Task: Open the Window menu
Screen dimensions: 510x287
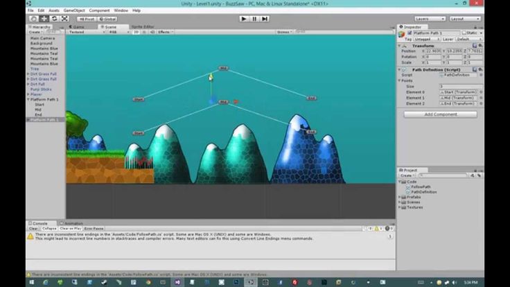Action: 121,10
